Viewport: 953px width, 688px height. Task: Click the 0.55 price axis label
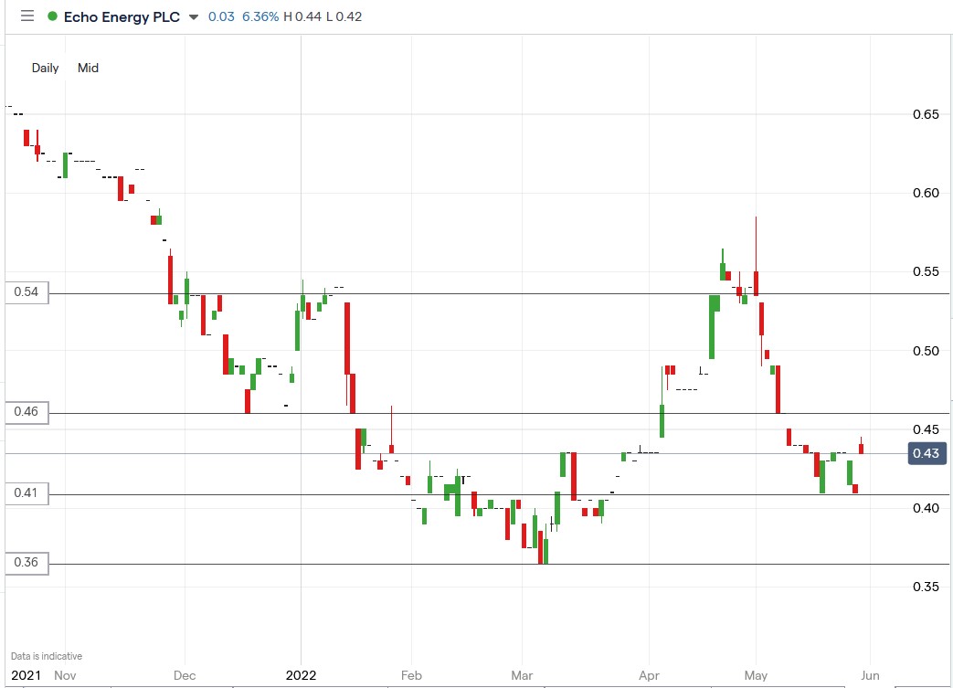pos(926,271)
